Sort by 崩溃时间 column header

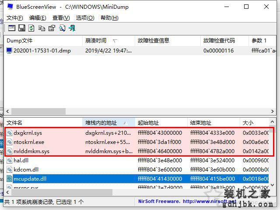pyautogui.click(x=109, y=41)
